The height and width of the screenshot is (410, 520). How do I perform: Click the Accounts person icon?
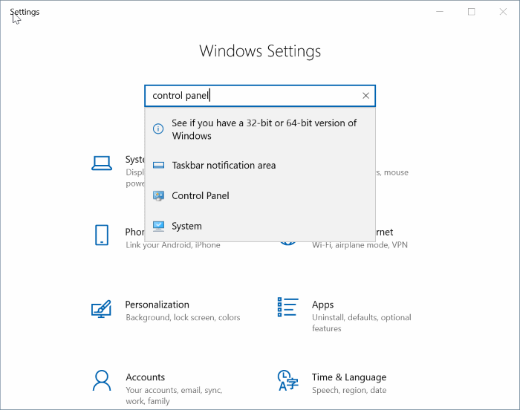point(102,381)
